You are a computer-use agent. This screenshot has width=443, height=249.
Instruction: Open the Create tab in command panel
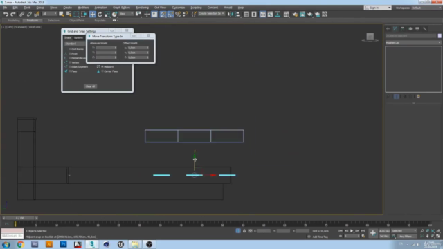[388, 29]
